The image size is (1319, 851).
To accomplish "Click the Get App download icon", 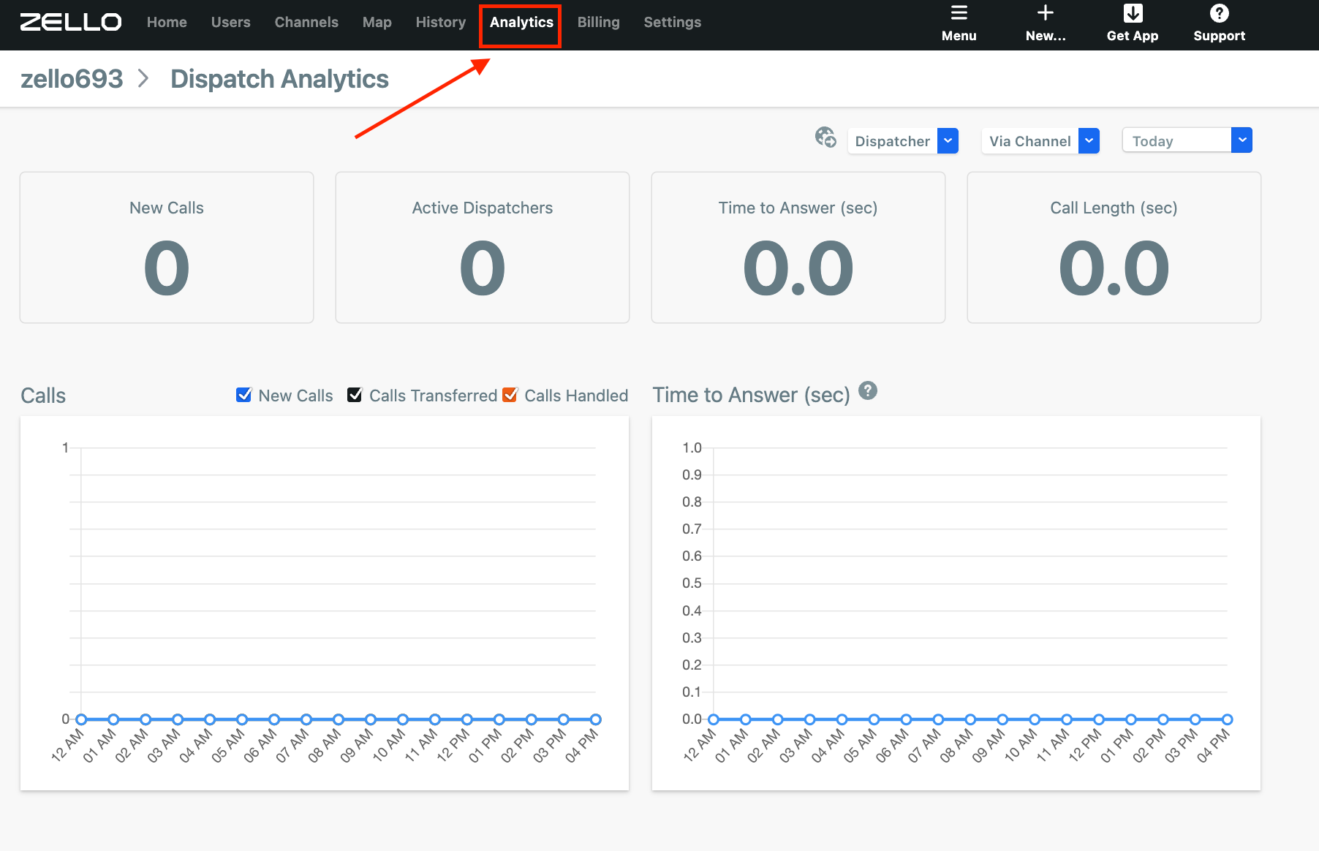I will (1133, 13).
